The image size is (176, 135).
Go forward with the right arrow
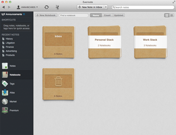click(x=9, y=7)
